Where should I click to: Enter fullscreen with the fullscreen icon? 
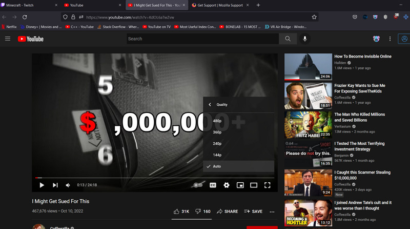pyautogui.click(x=267, y=185)
